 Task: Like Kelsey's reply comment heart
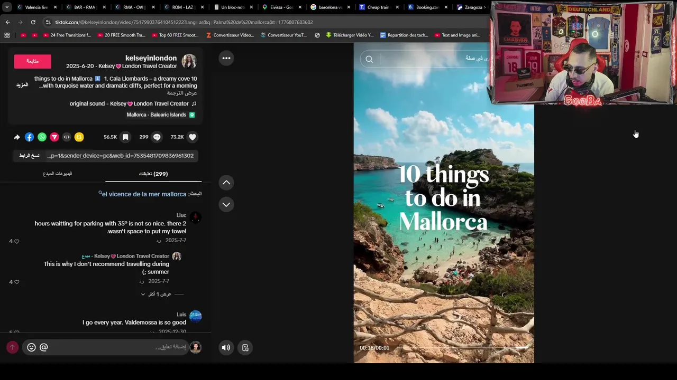point(16,282)
